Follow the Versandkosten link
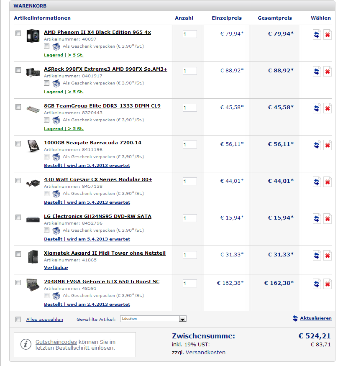The height and width of the screenshot is (366, 338). coord(205,353)
